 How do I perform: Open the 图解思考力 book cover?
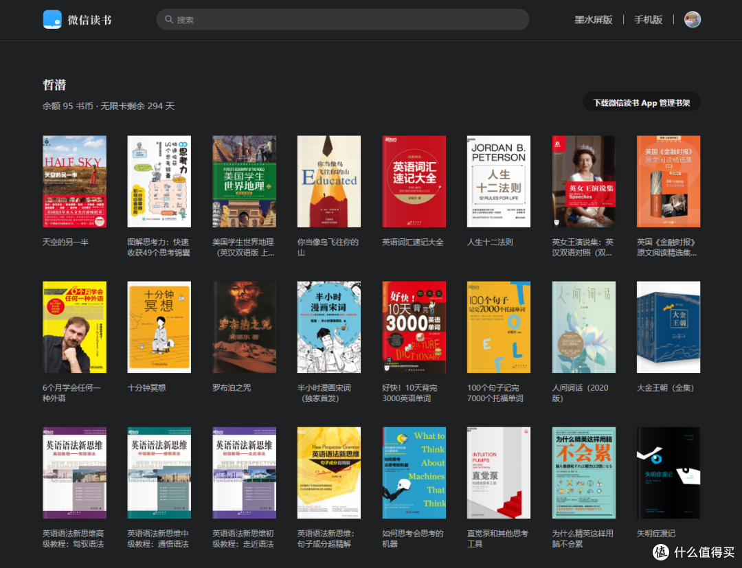coord(159,181)
